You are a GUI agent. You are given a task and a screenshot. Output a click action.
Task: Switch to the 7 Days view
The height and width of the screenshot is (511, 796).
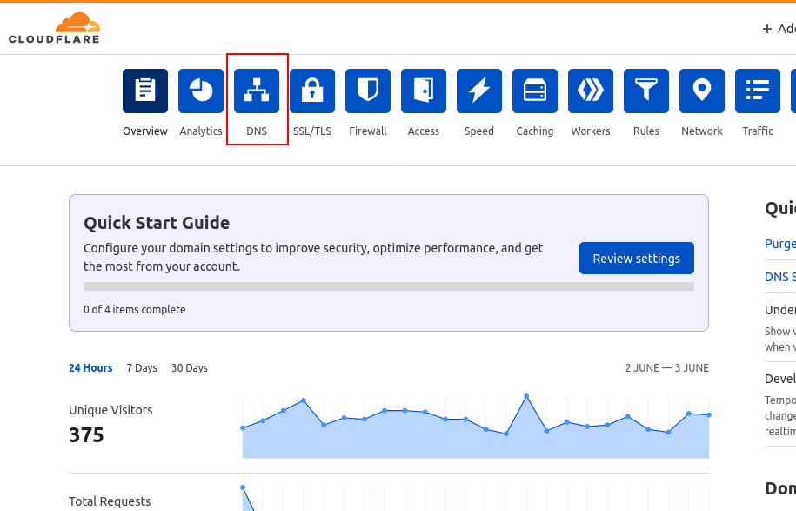pyautogui.click(x=141, y=367)
